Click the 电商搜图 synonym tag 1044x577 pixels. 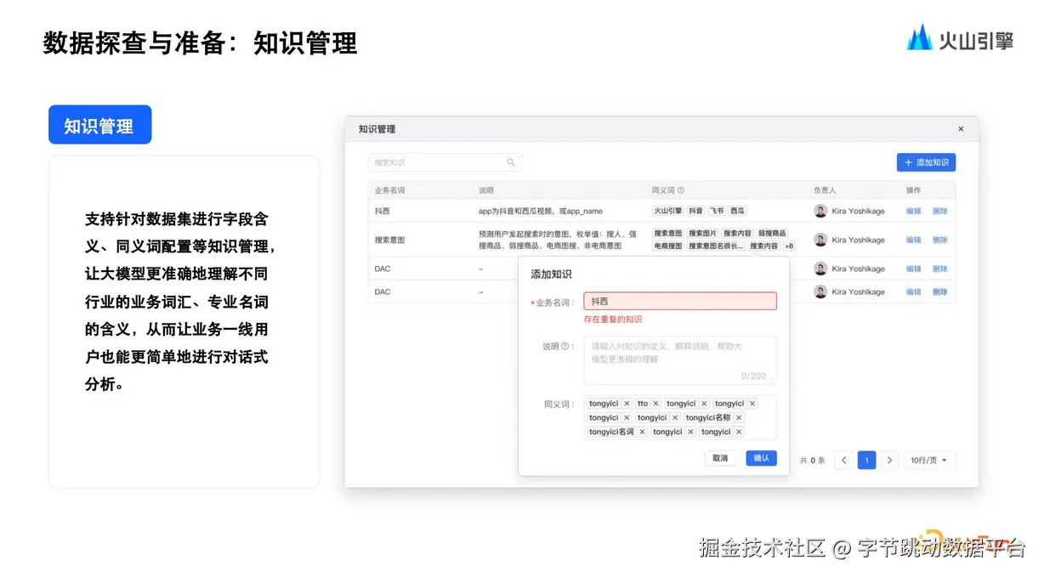[668, 246]
